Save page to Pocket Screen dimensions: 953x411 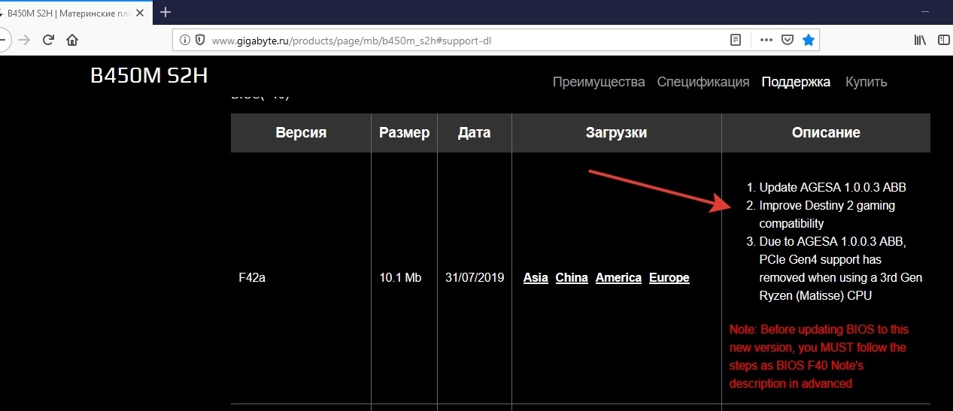click(x=787, y=41)
